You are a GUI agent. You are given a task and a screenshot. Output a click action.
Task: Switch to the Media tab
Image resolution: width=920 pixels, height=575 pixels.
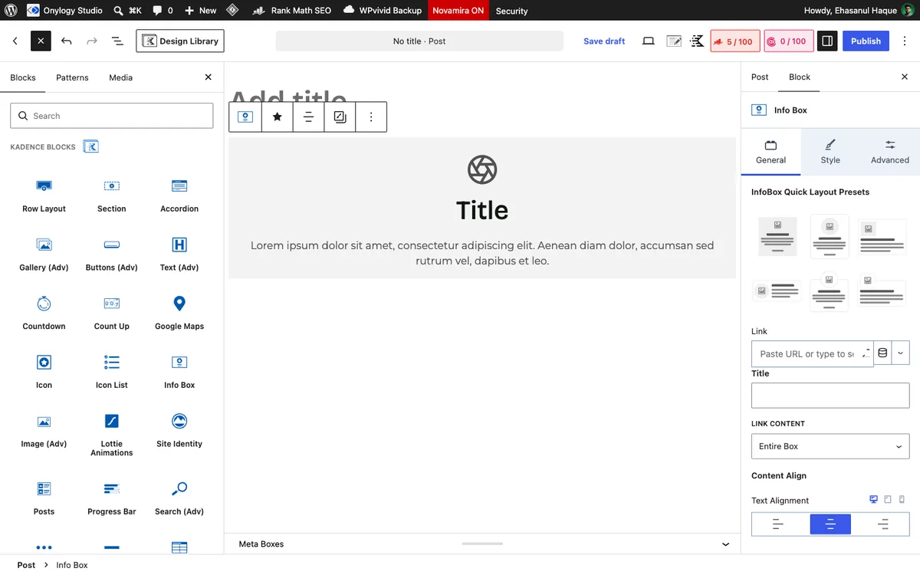[120, 77]
